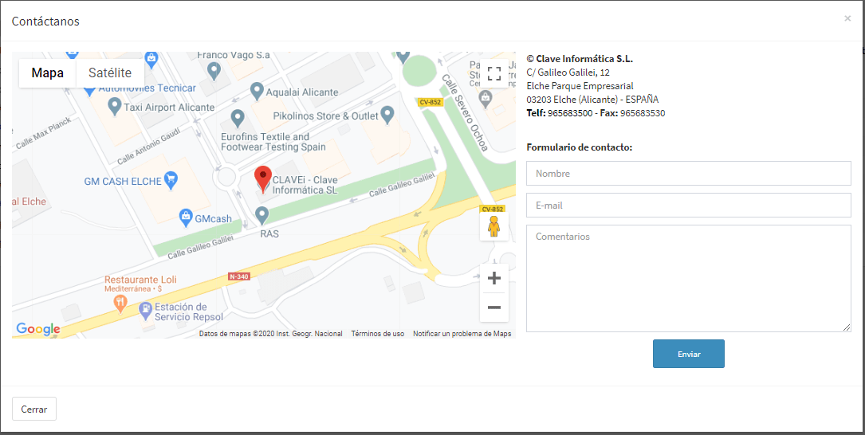The image size is (865, 435).
Task: Click the GM CASH ELCHE shopping cart marker
Action: click(171, 180)
